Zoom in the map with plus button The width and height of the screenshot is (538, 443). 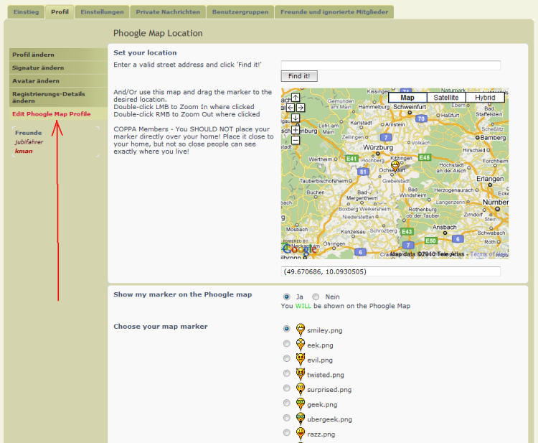click(295, 129)
